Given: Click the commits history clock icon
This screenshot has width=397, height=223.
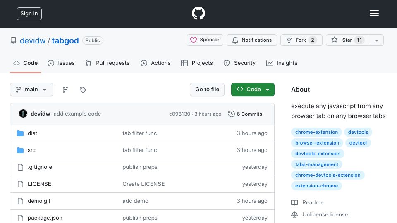Looking at the screenshot, I should tap(231, 114).
